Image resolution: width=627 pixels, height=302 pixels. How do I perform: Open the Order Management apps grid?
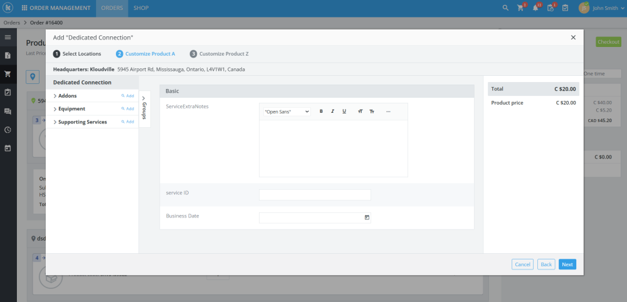coord(25,8)
